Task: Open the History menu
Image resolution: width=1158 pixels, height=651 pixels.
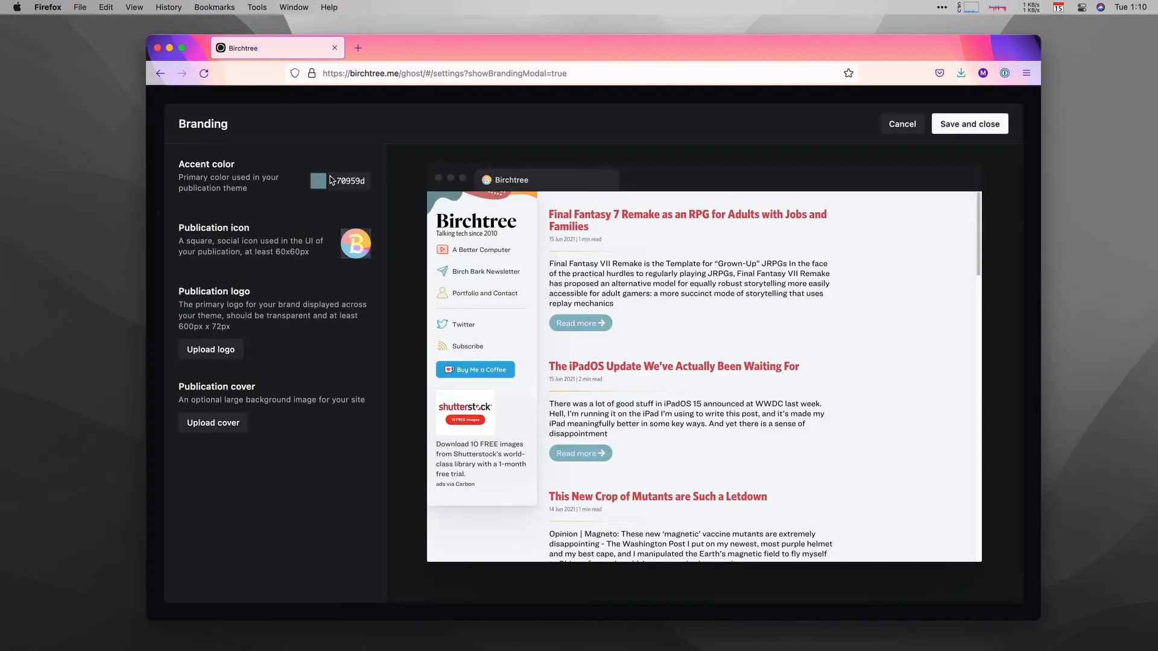Action: (168, 7)
